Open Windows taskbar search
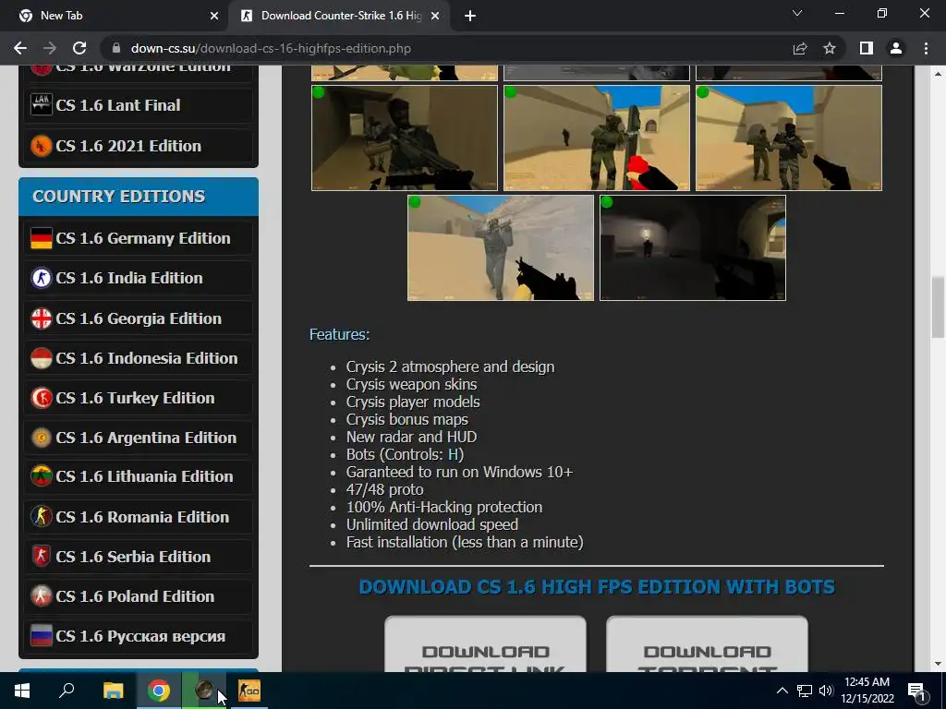Screen dimensions: 946x709 pyautogui.click(x=67, y=691)
